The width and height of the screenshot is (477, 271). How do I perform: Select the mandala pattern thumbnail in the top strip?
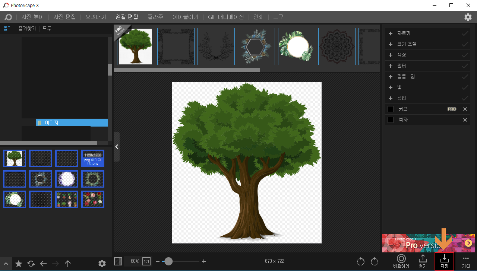point(337,47)
